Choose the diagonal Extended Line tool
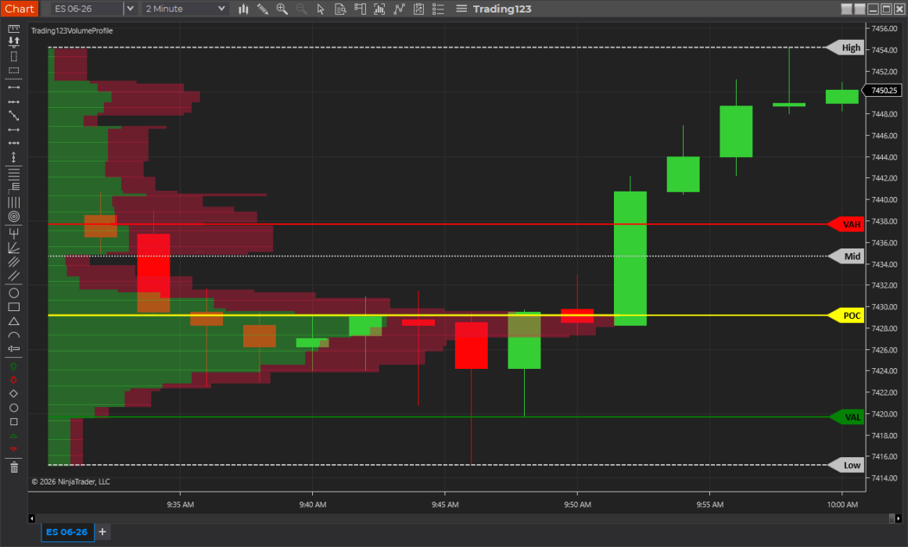This screenshot has width=908, height=547. [x=14, y=116]
